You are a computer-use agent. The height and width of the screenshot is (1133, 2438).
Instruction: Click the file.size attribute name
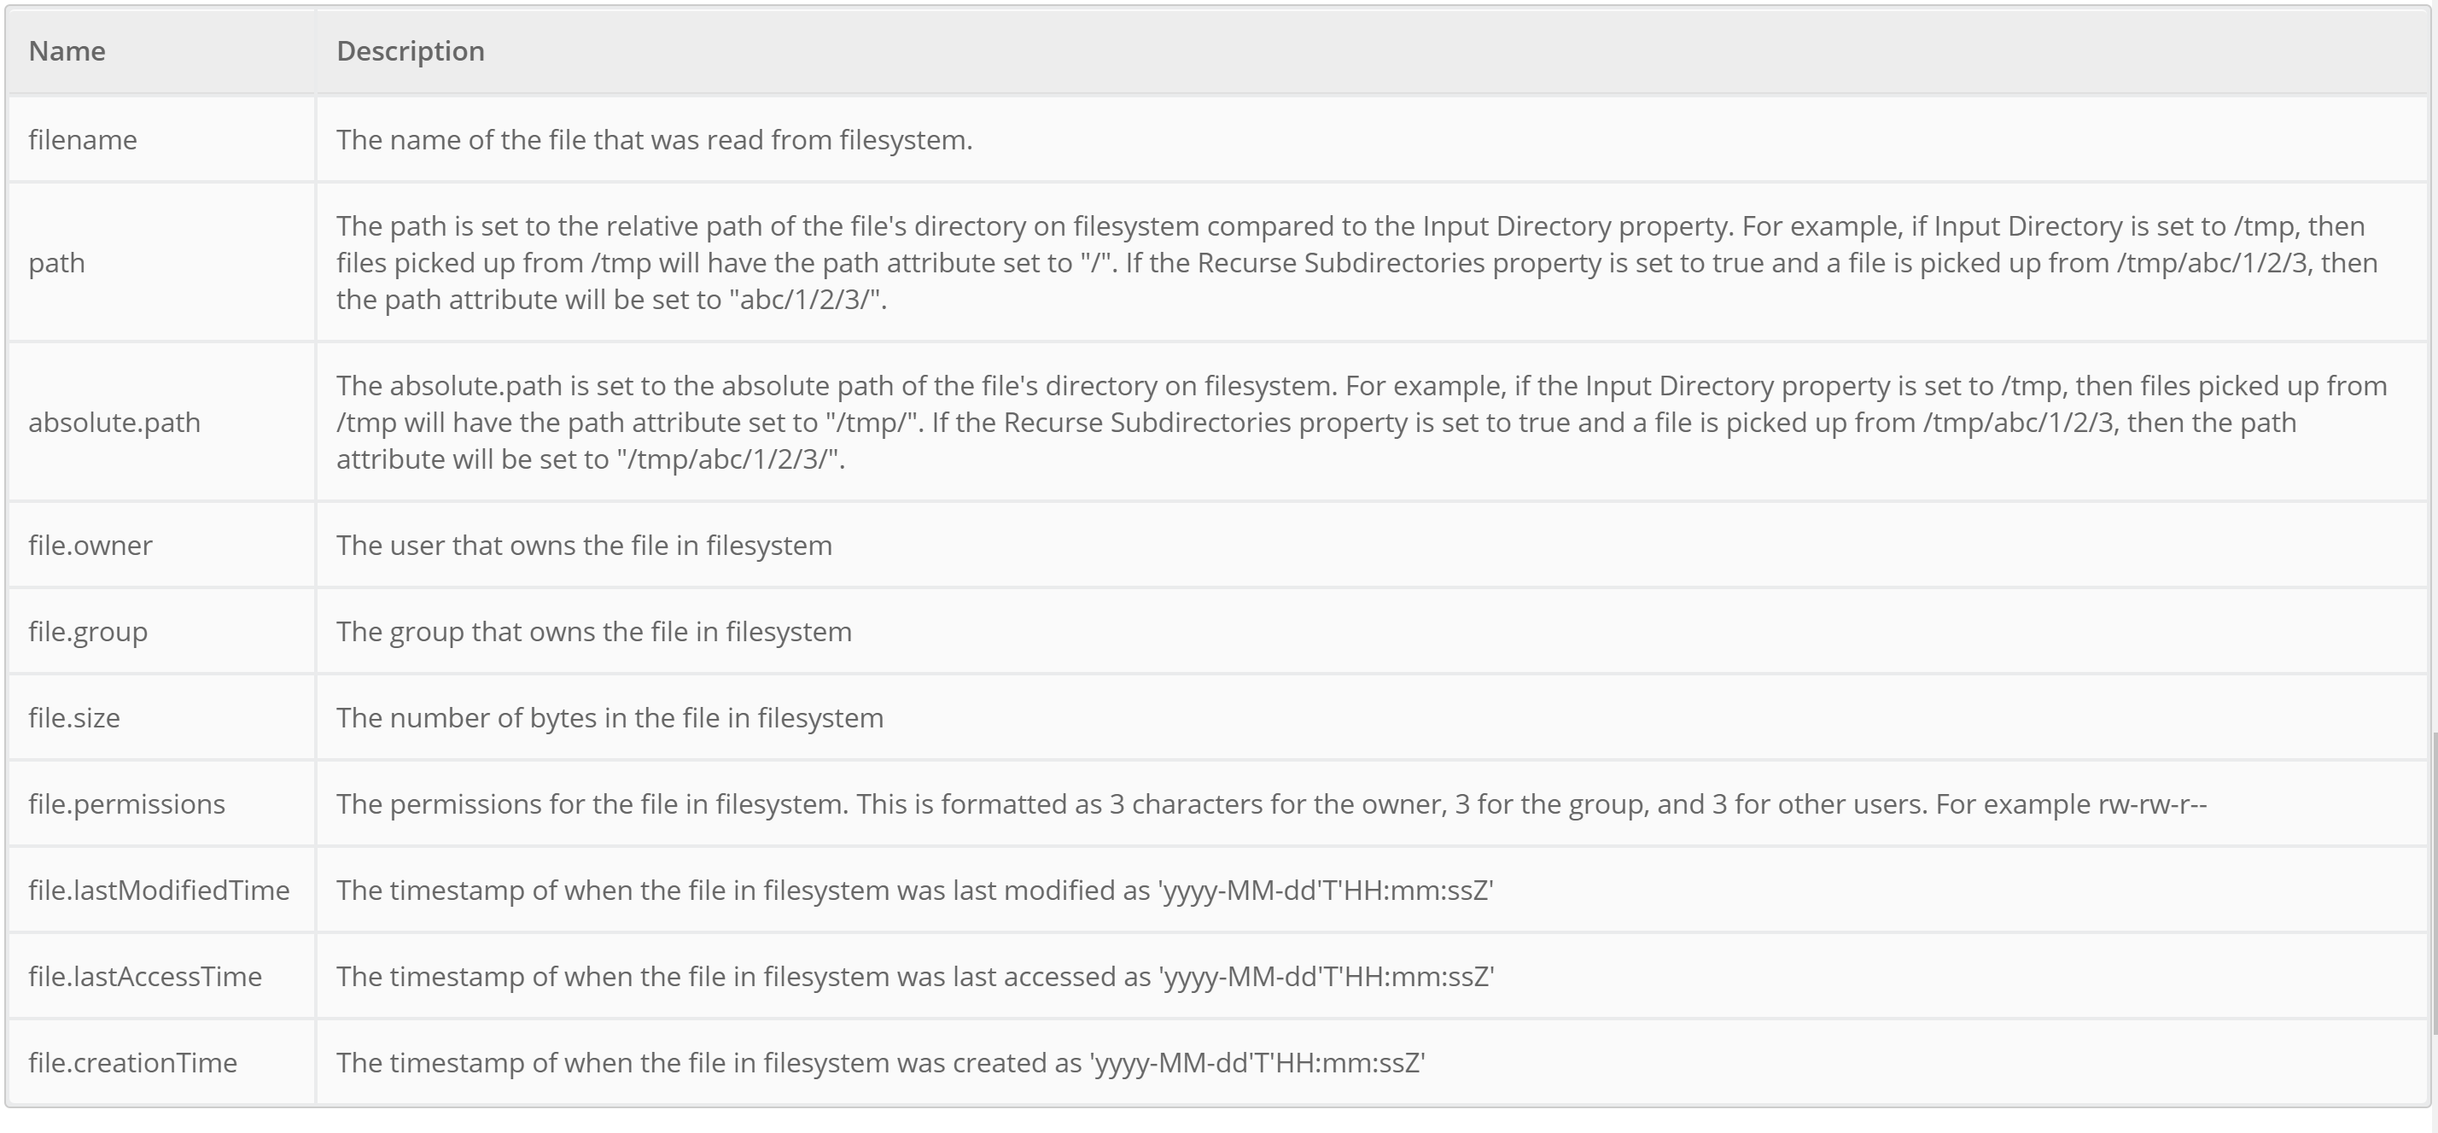pyautogui.click(x=75, y=717)
